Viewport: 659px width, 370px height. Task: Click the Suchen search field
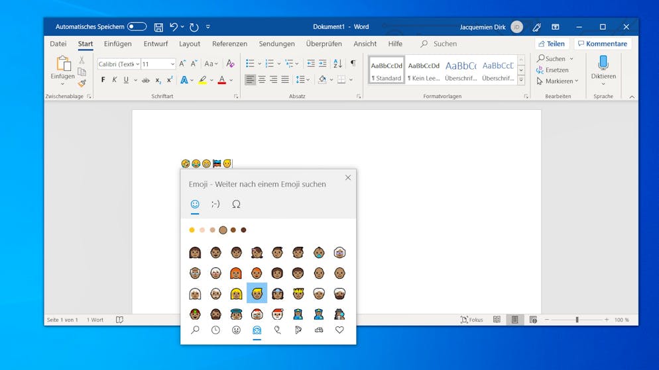(439, 44)
